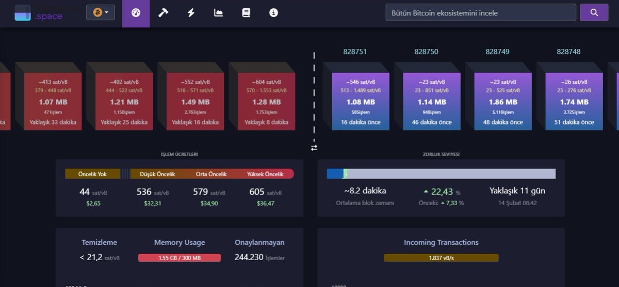The height and width of the screenshot is (287, 619).
Task: Select the Düşük Öncelik fee label
Action: point(157,174)
